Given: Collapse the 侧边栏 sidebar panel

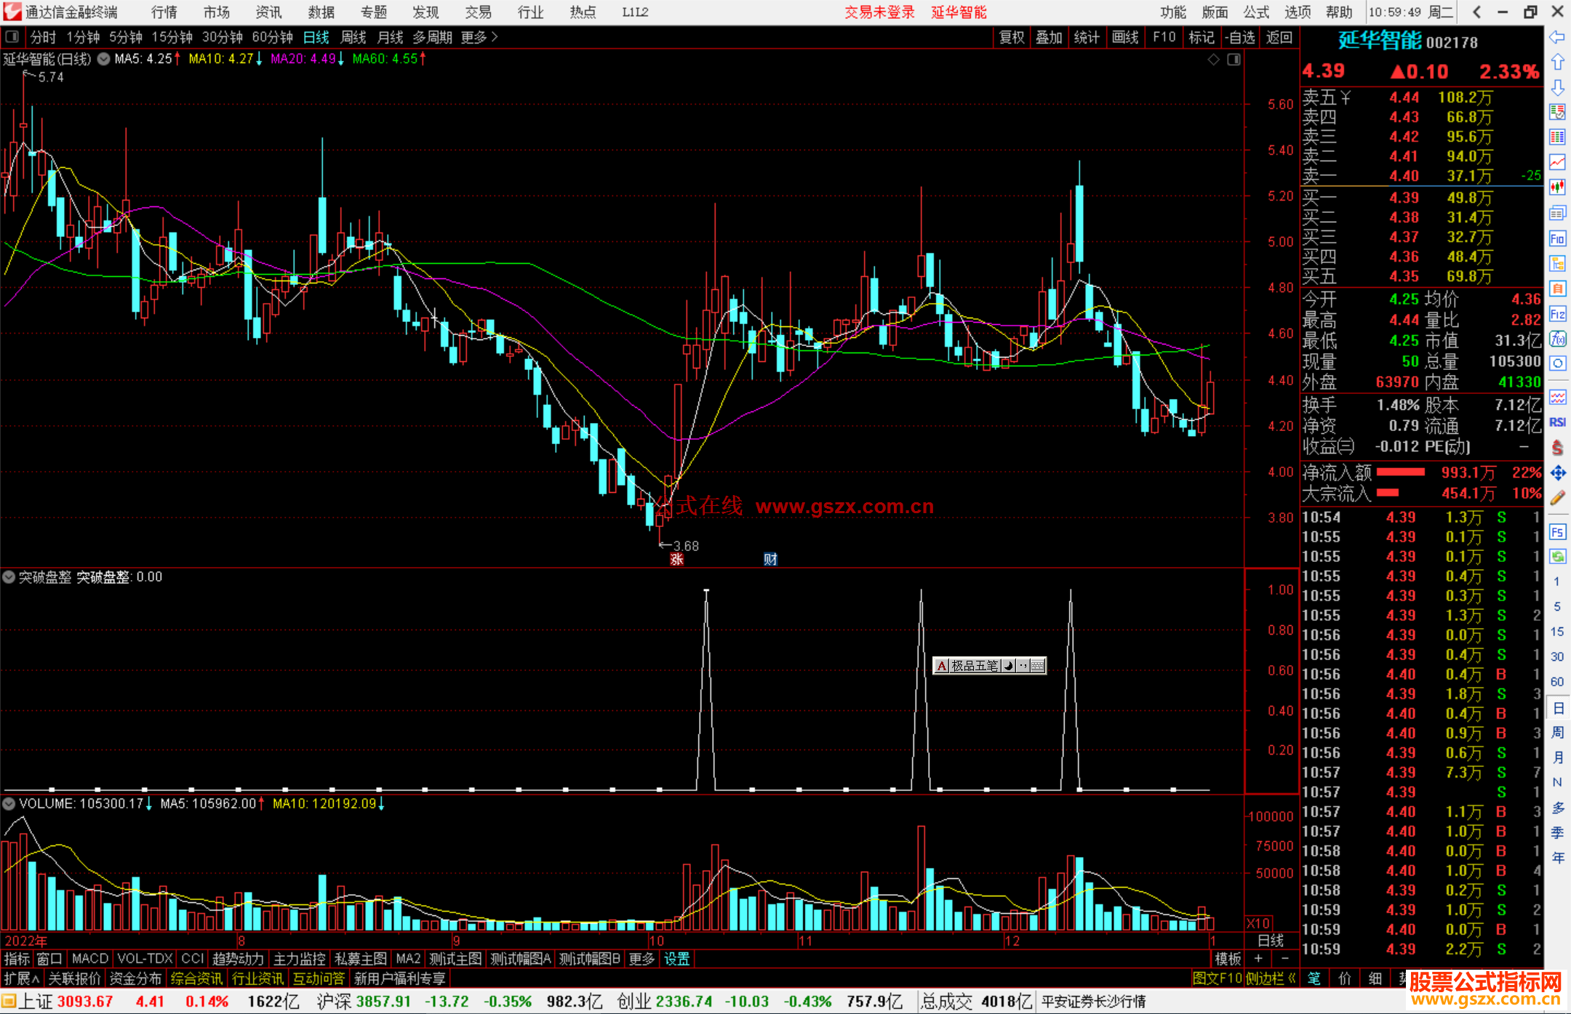Looking at the screenshot, I should coord(1271,978).
